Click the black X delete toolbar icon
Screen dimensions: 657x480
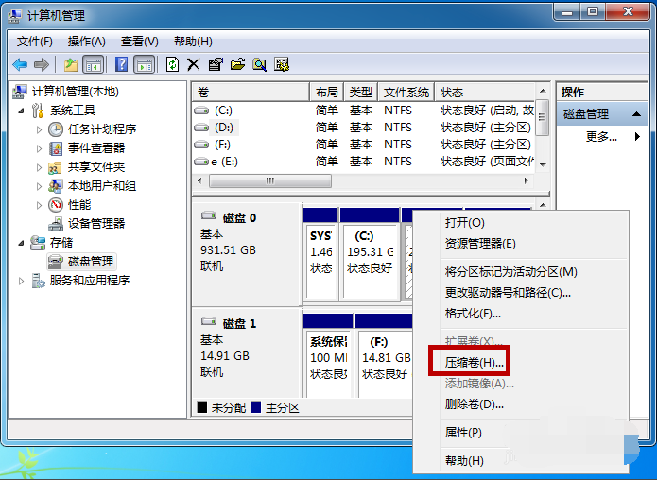click(193, 64)
